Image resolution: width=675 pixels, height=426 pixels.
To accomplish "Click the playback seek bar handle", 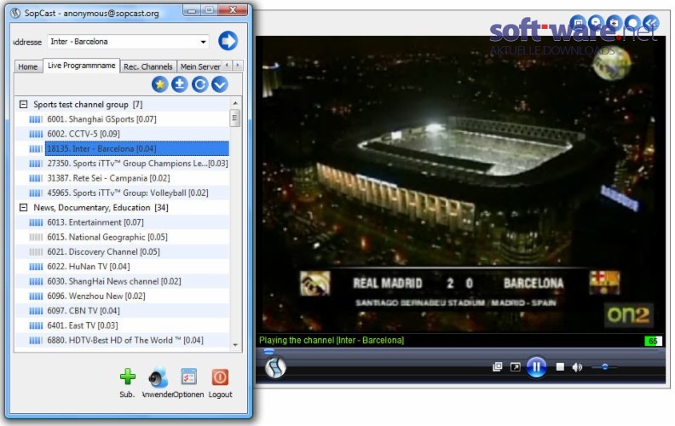I will (x=268, y=351).
